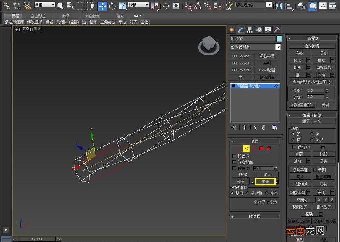Click the 循环 loop selection button
Image resolution: width=340 pixels, height=242 pixels.
coord(265,182)
